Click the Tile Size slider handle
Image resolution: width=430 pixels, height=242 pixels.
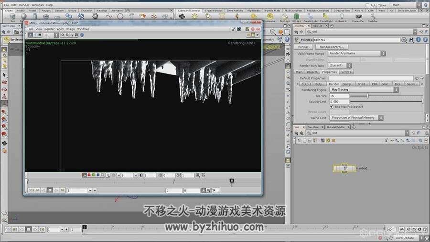click(368, 96)
